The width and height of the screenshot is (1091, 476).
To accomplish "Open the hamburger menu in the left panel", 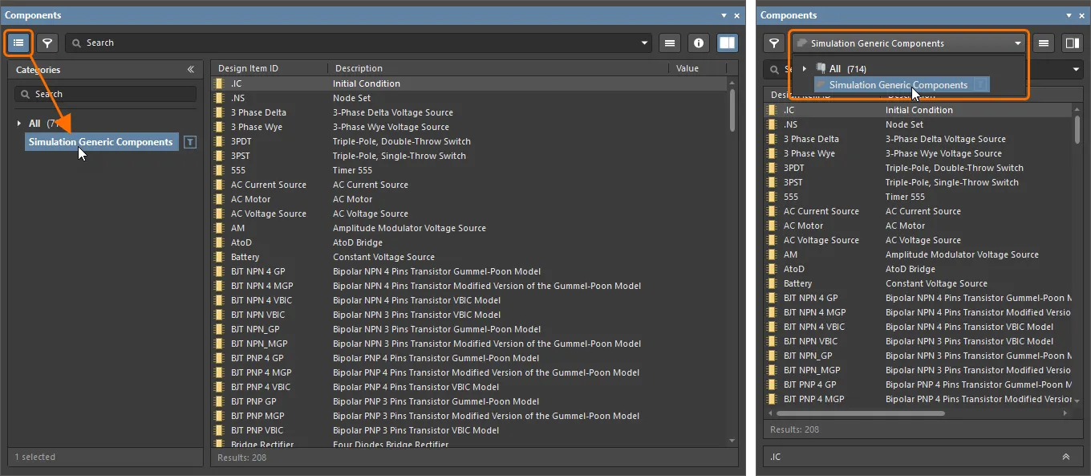I will pyautogui.click(x=671, y=43).
